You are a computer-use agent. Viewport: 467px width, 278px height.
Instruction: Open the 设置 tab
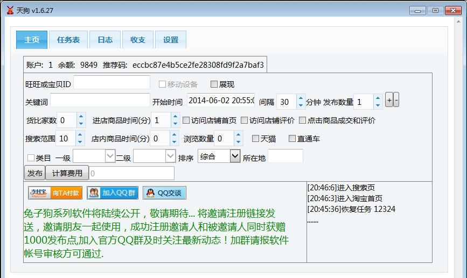point(171,40)
